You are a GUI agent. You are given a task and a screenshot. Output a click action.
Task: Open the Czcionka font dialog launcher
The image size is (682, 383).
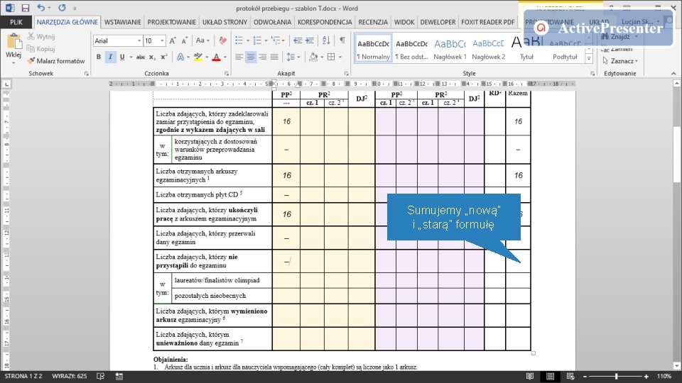tap(227, 74)
